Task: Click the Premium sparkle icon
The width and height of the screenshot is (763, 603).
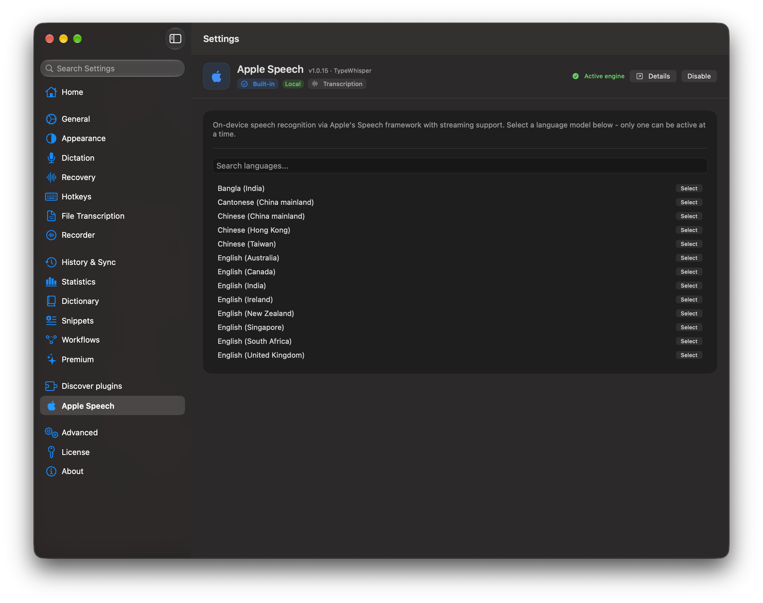Action: pos(51,359)
